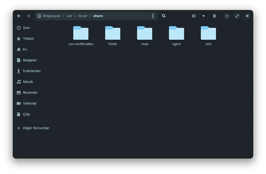Jump to local in the path bar
Screen dimensions: 266x174
point(83,16)
